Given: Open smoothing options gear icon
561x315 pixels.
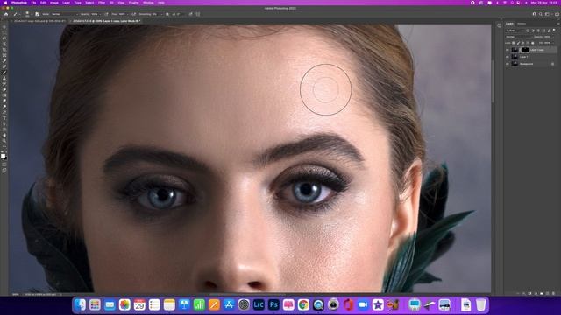Looking at the screenshot, I should pyautogui.click(x=167, y=14).
